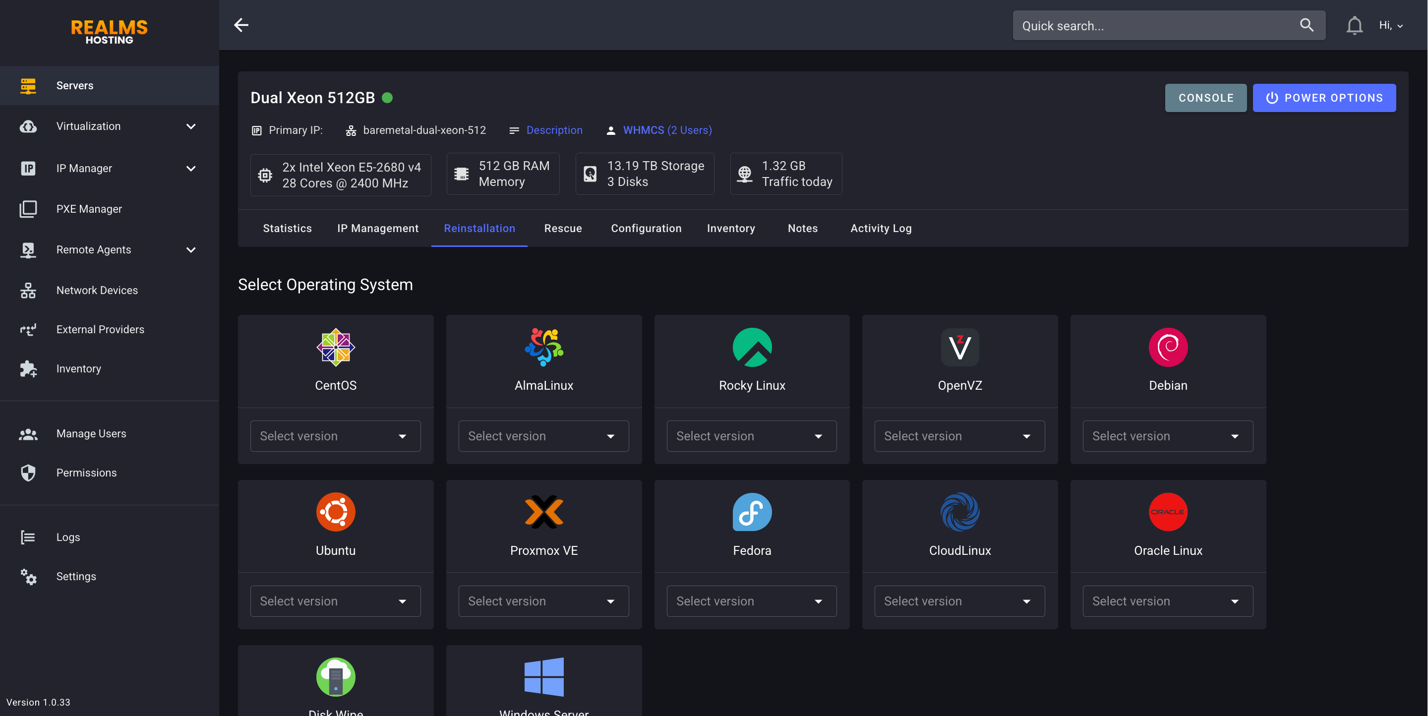Click the Realms Hosting logo

coord(109,32)
